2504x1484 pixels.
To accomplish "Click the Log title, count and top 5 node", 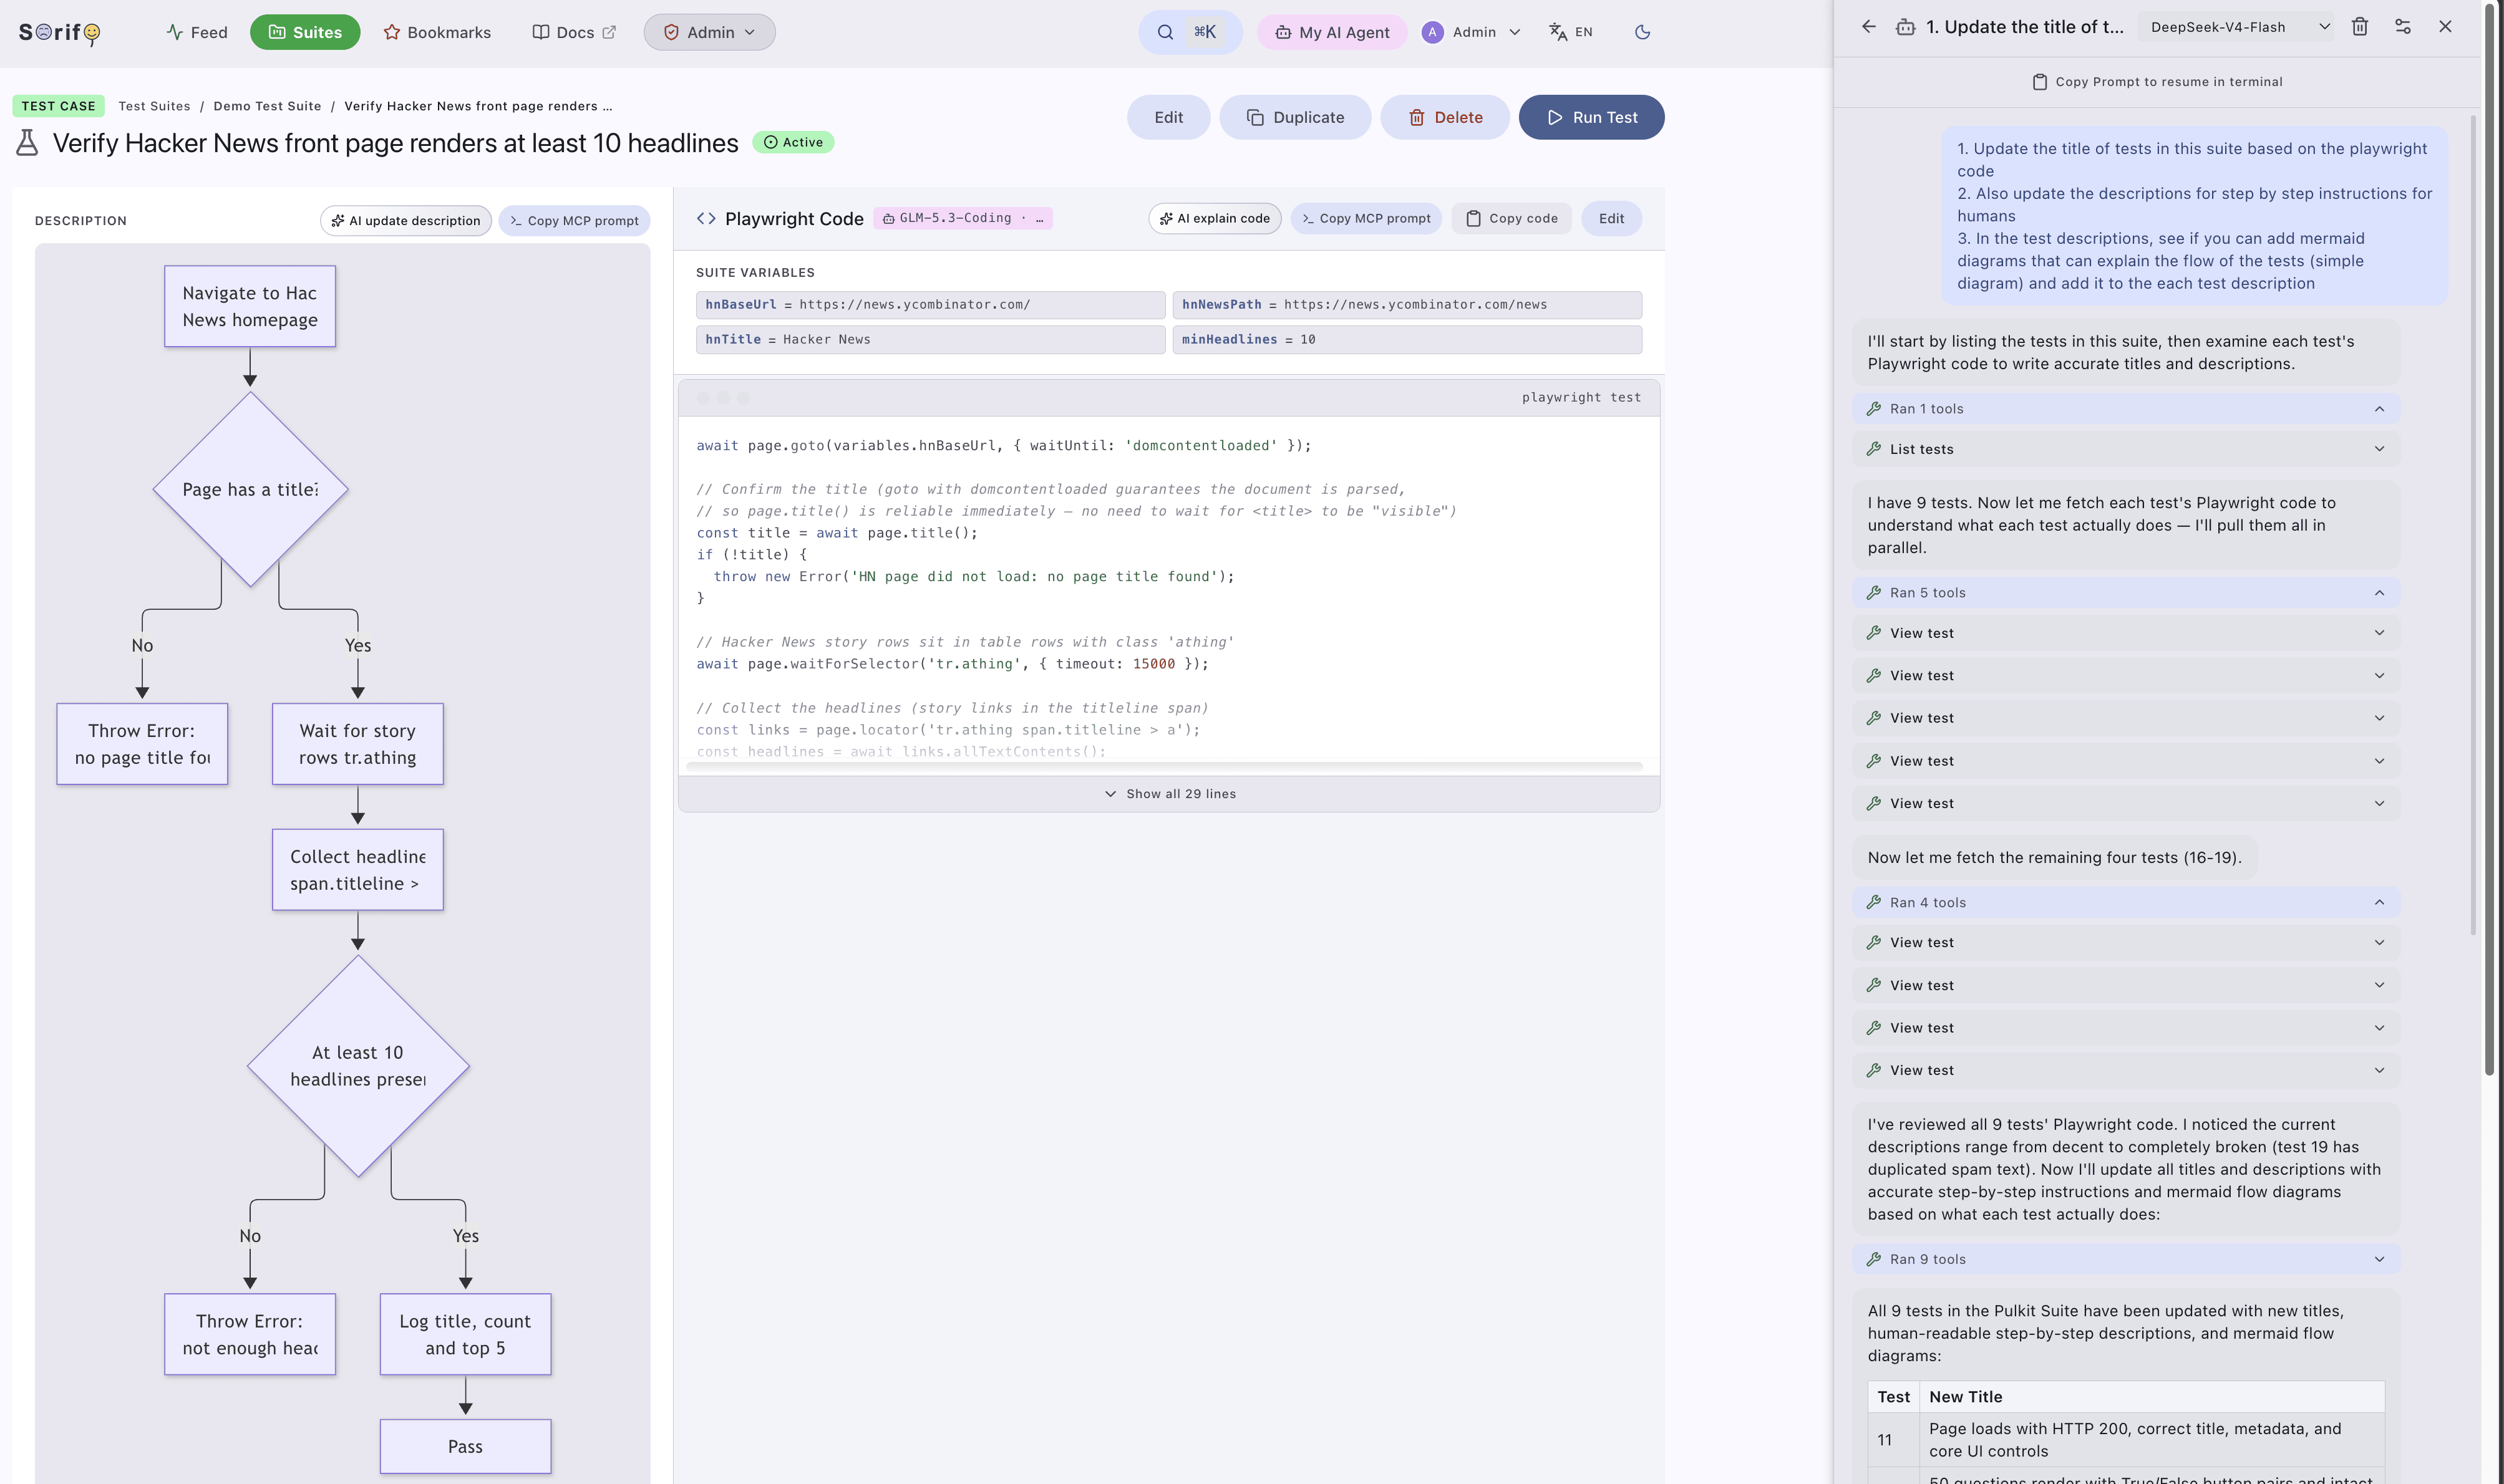I will (x=465, y=1334).
